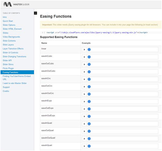Click the easeInOutCubic name cell
The image size is (162, 151).
click(60, 72)
